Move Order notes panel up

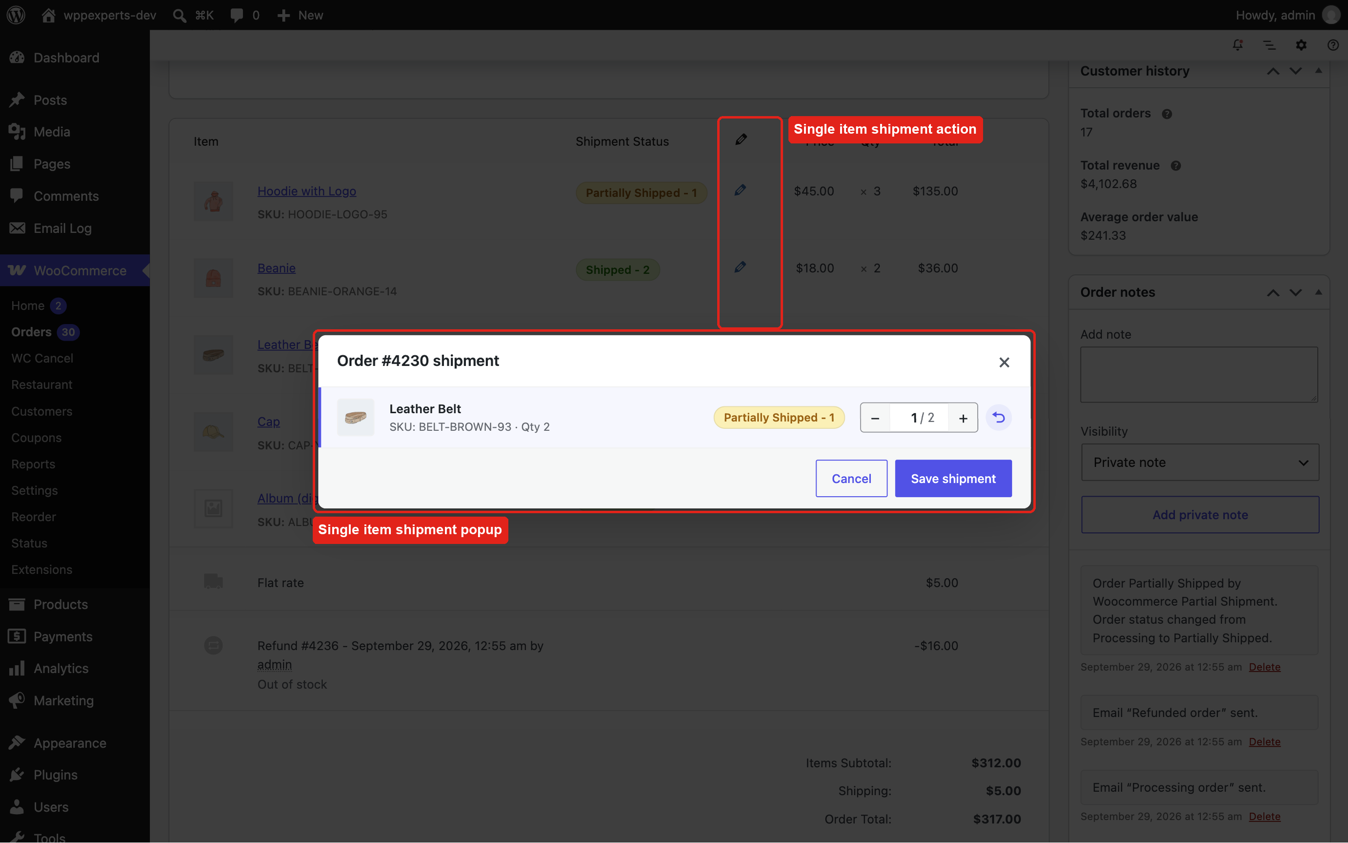[1273, 292]
